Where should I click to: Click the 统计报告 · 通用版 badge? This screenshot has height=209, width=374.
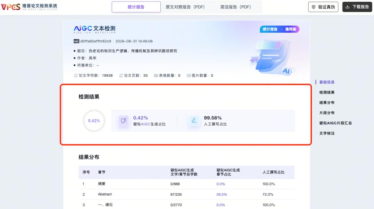pos(279,29)
